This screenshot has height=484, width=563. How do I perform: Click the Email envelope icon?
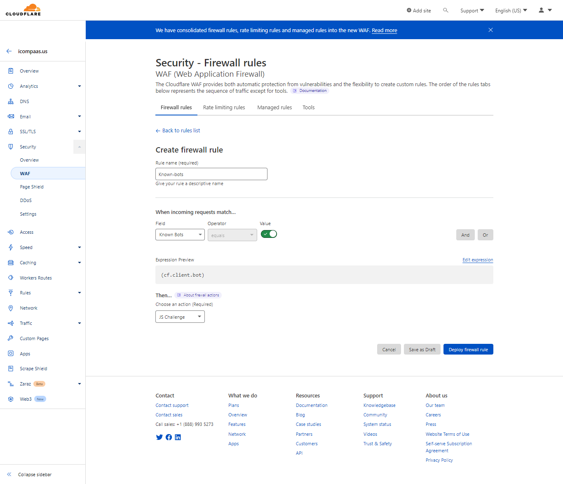[x=11, y=117]
